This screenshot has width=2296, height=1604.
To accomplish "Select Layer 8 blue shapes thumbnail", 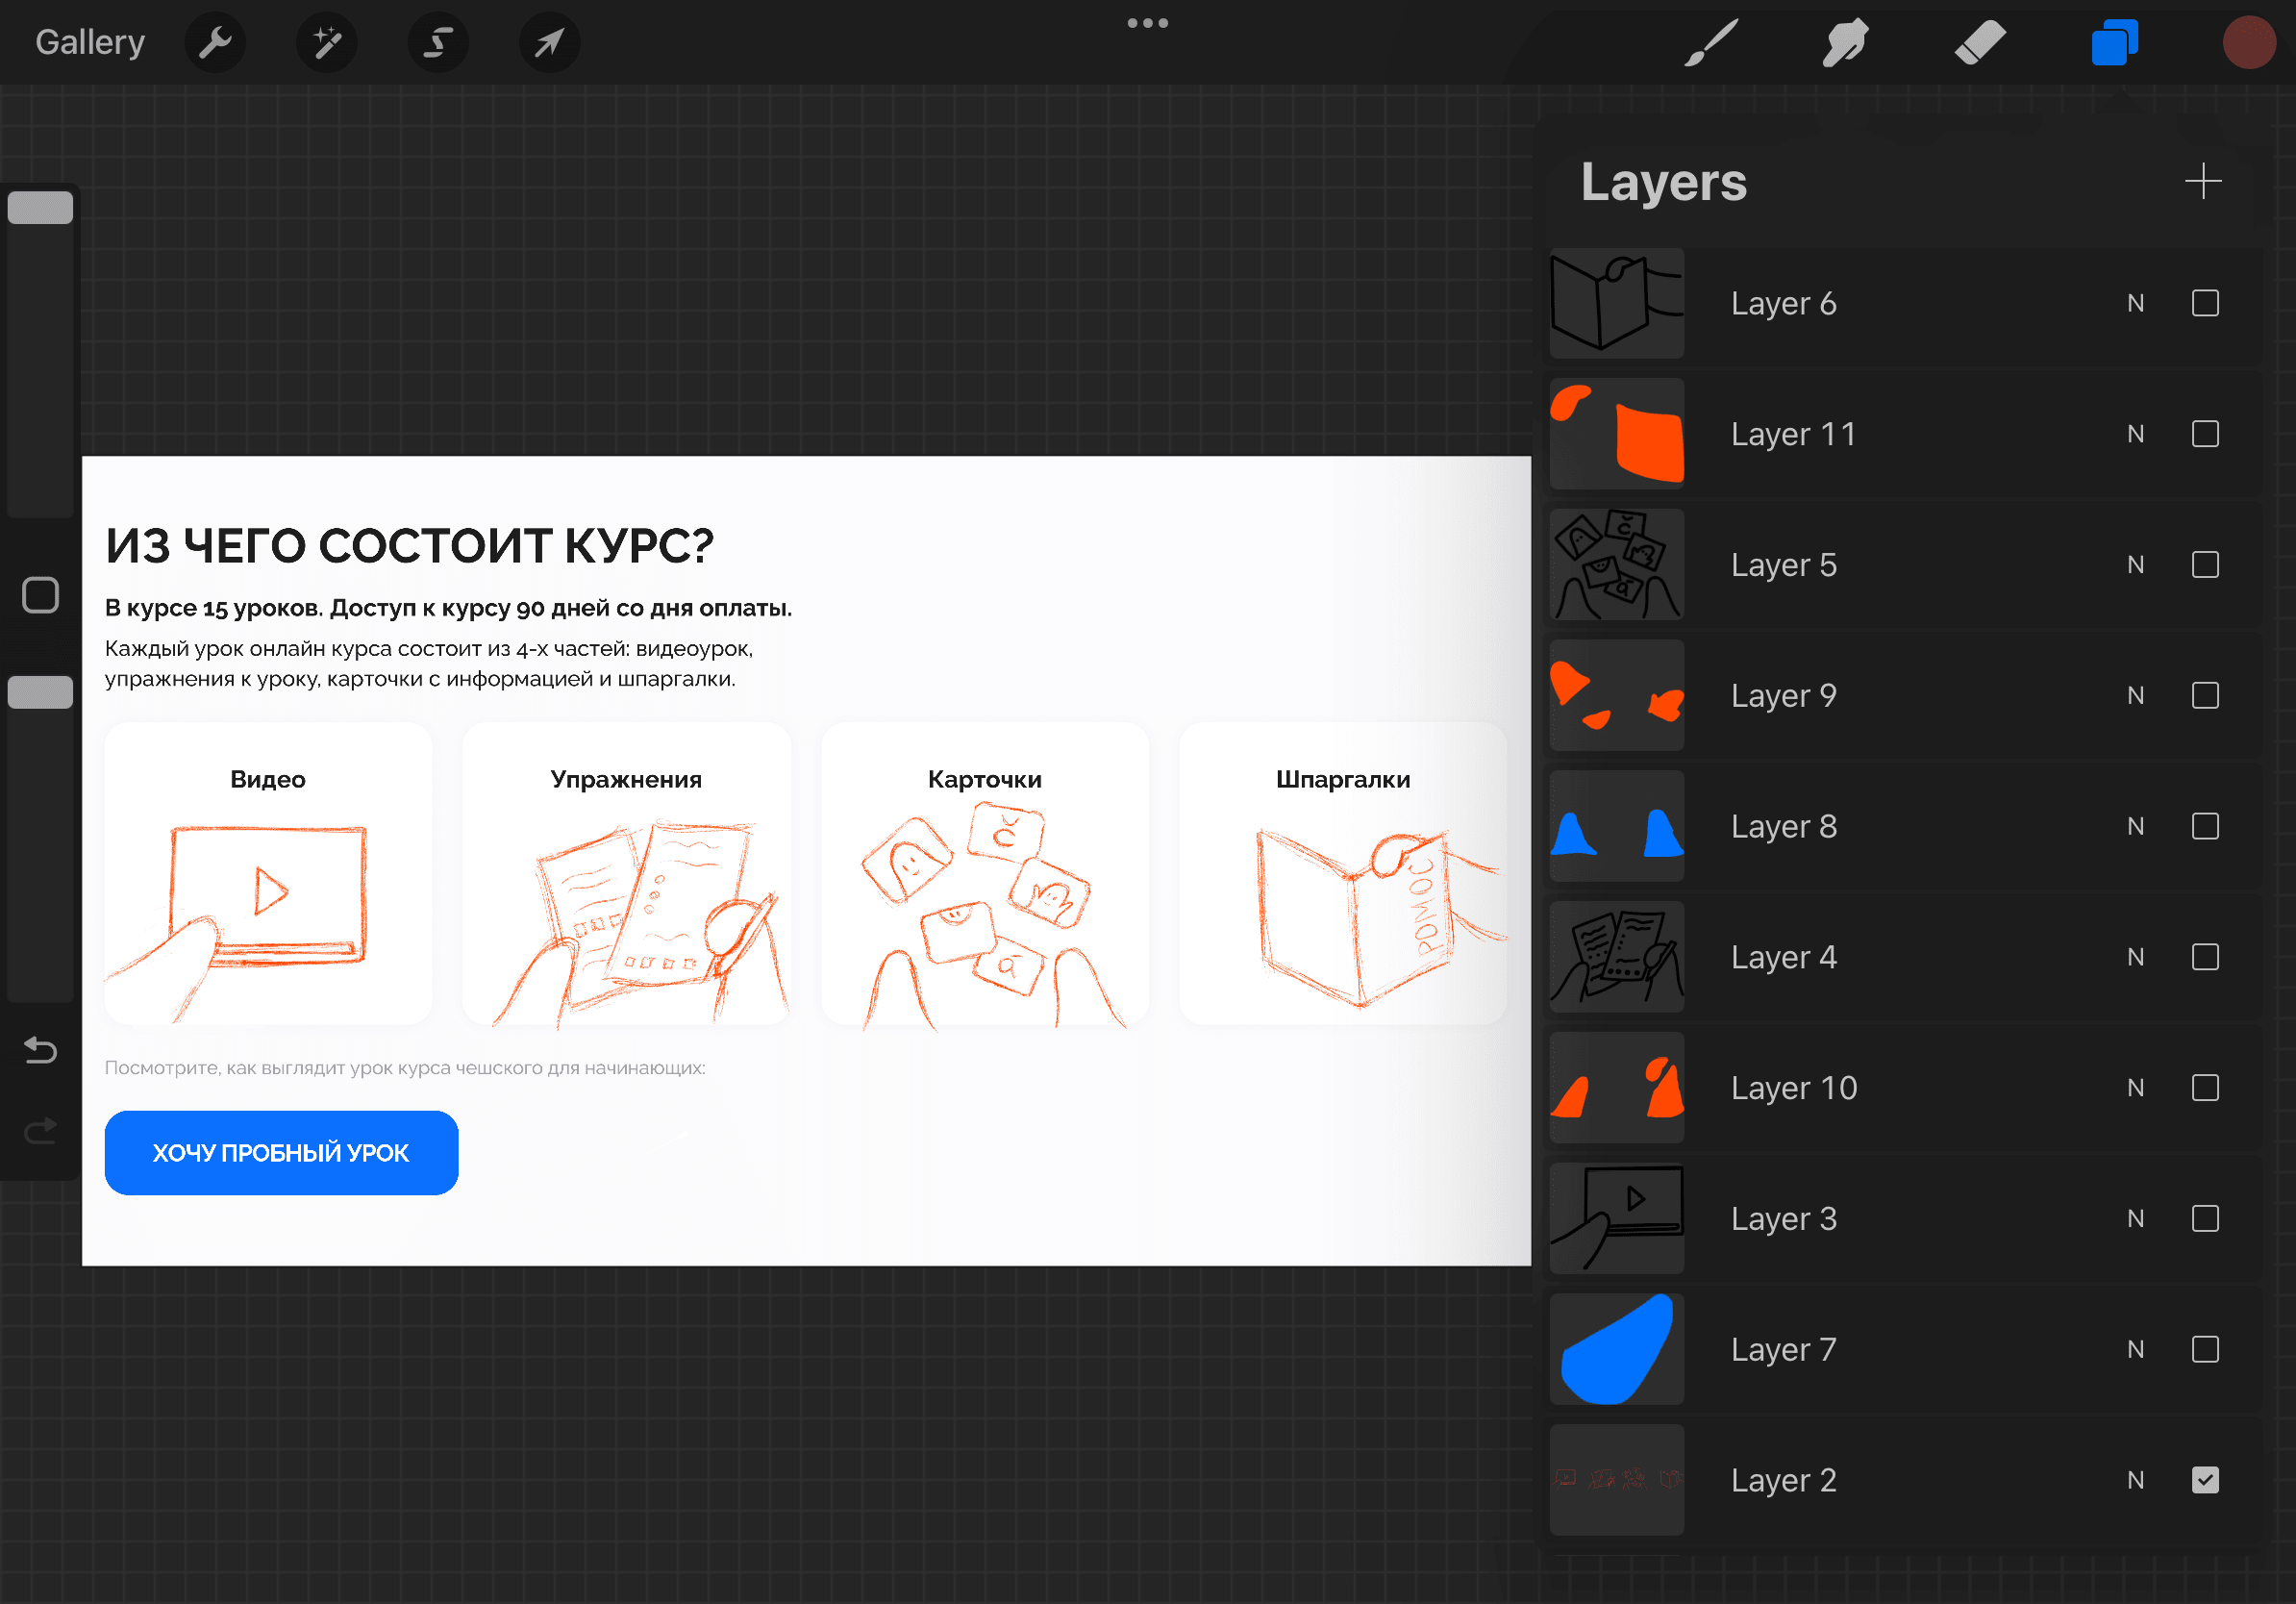I will tap(1617, 826).
